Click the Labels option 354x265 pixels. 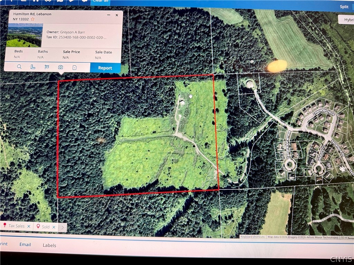[49, 245]
